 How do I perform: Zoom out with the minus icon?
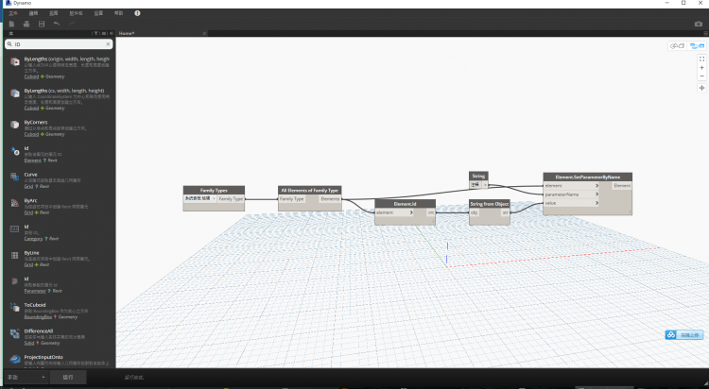(701, 76)
